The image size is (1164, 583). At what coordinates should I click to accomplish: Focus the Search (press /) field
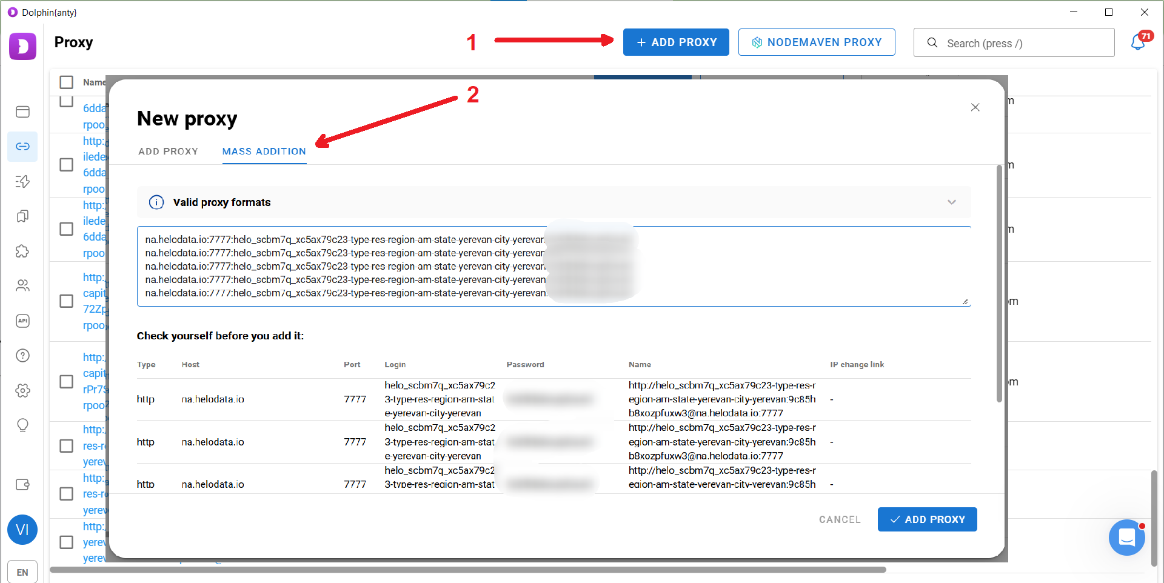click(x=1014, y=43)
